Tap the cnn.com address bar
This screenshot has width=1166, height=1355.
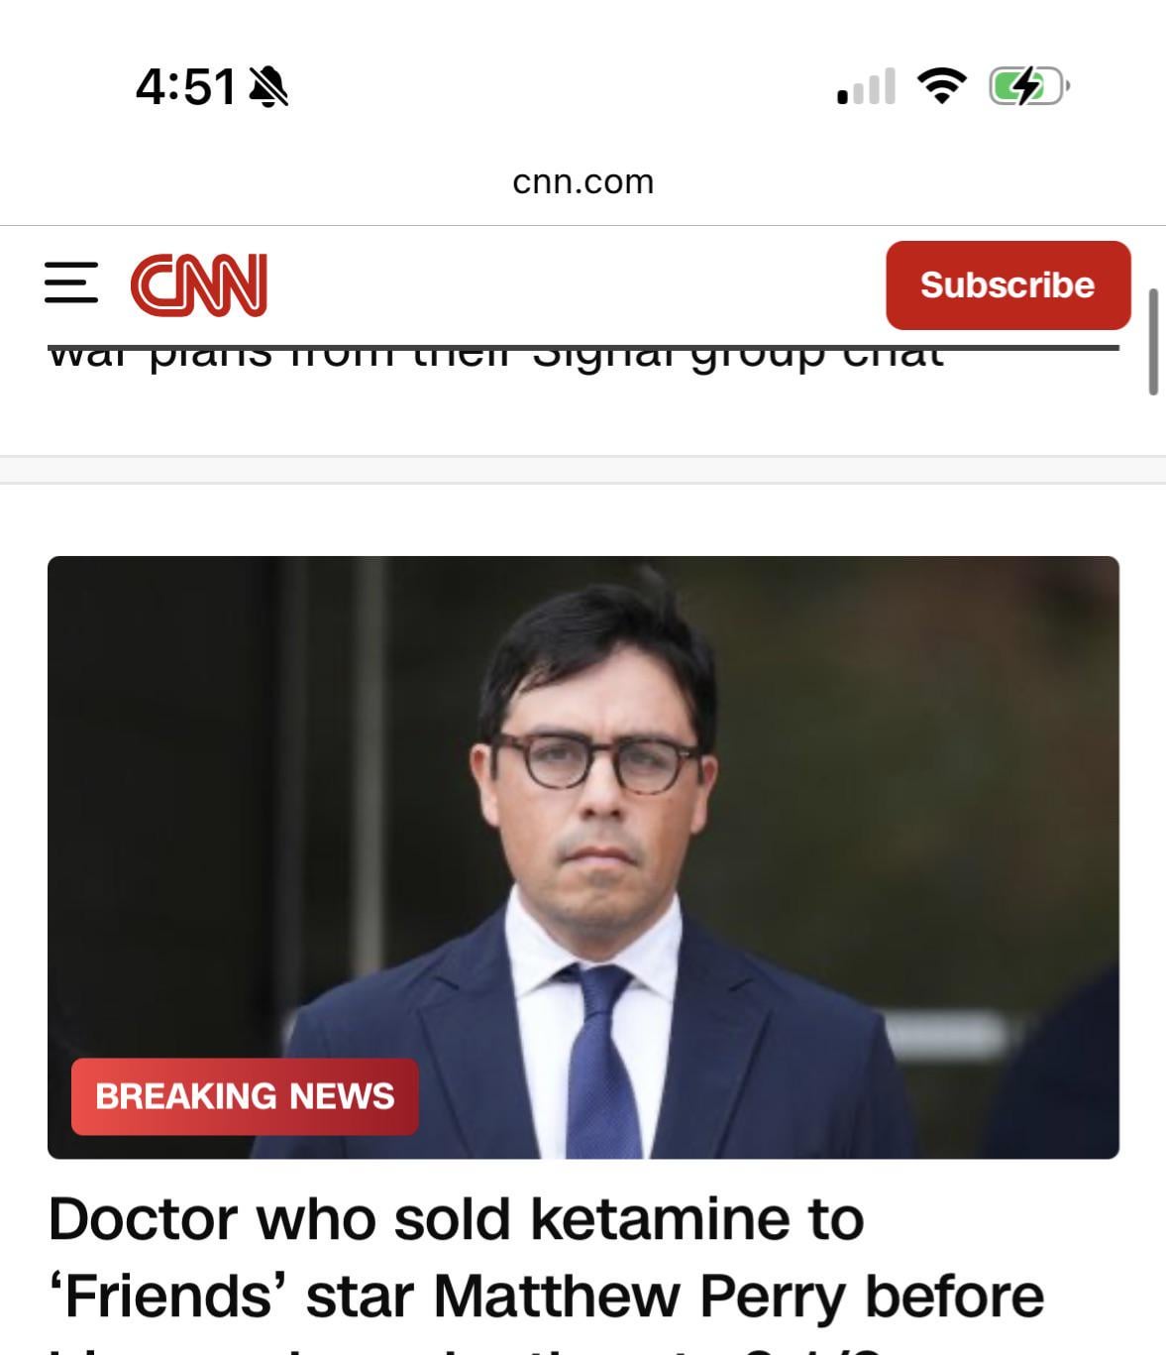[583, 182]
